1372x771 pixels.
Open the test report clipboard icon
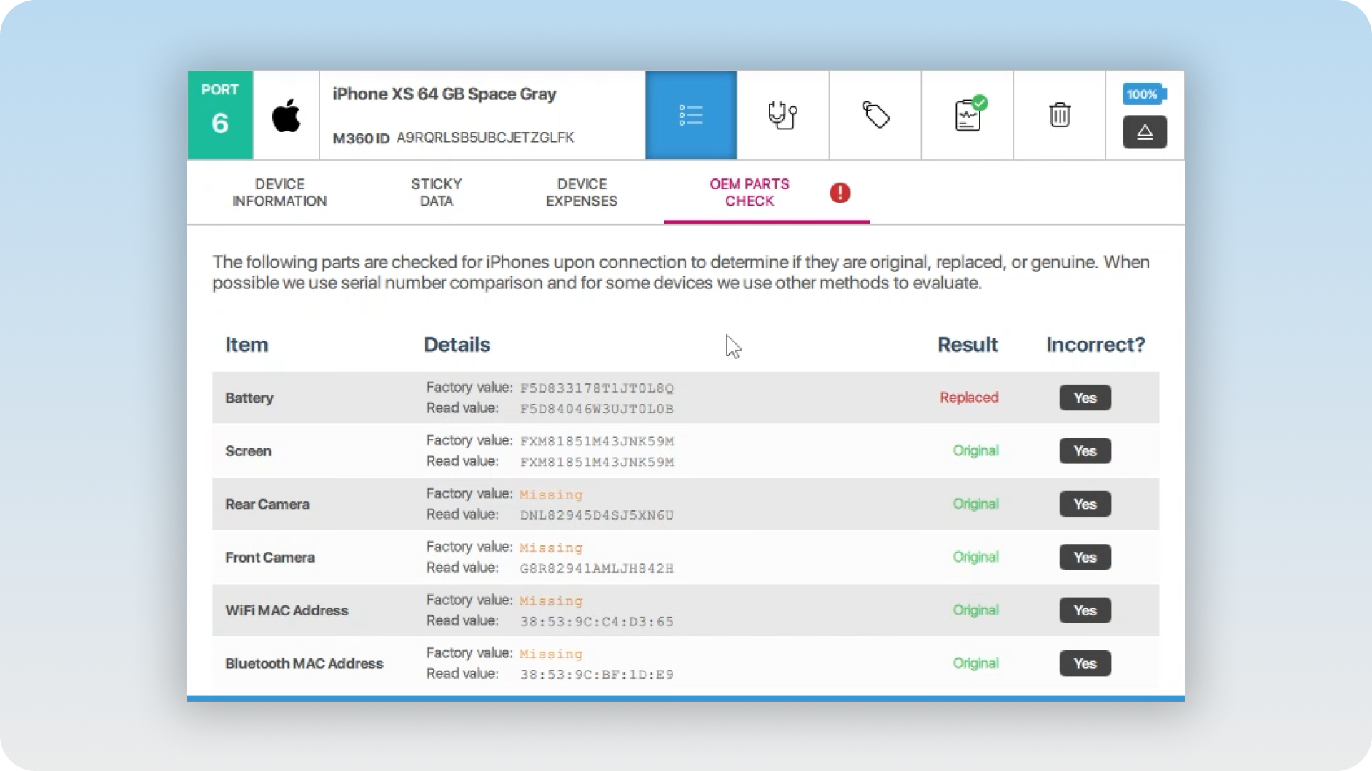pyautogui.click(x=968, y=115)
